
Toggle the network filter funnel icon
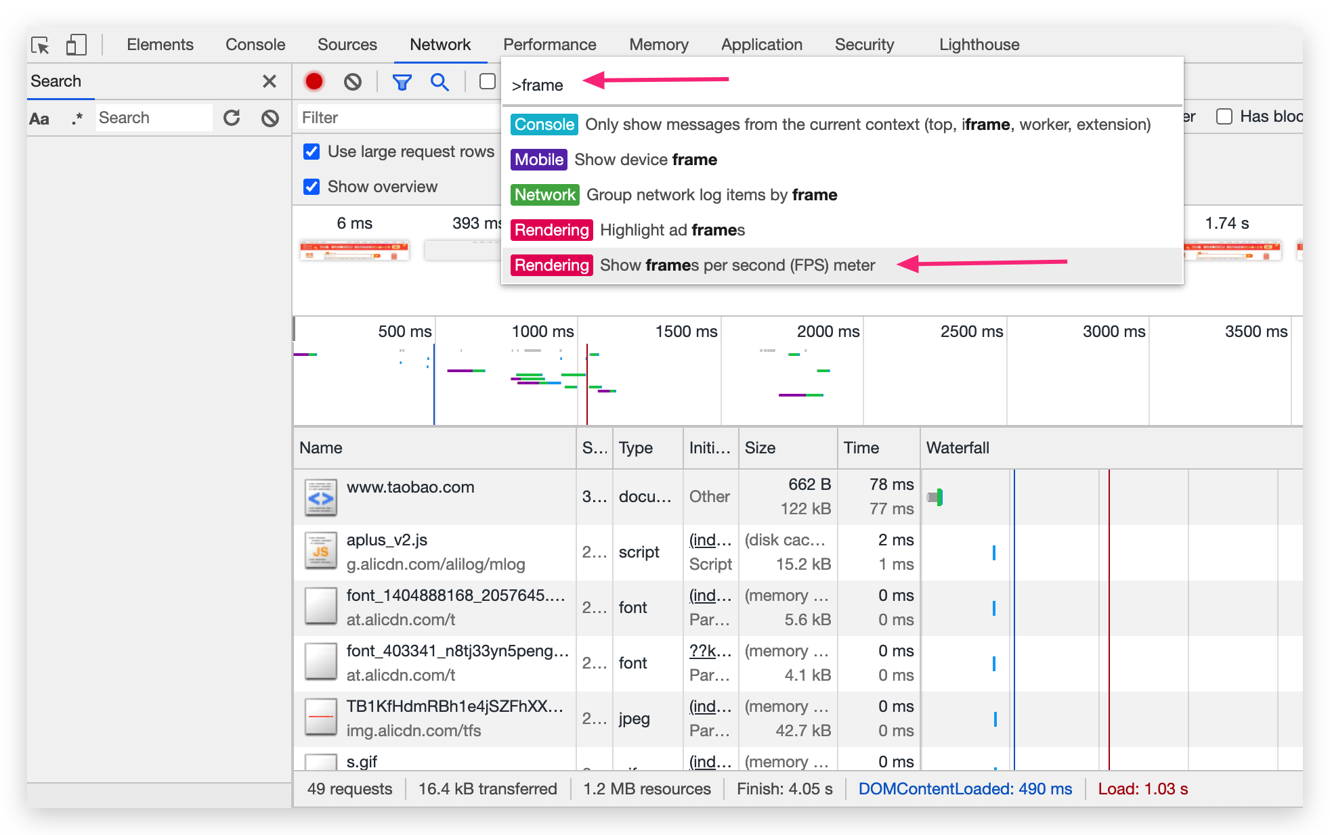402,82
